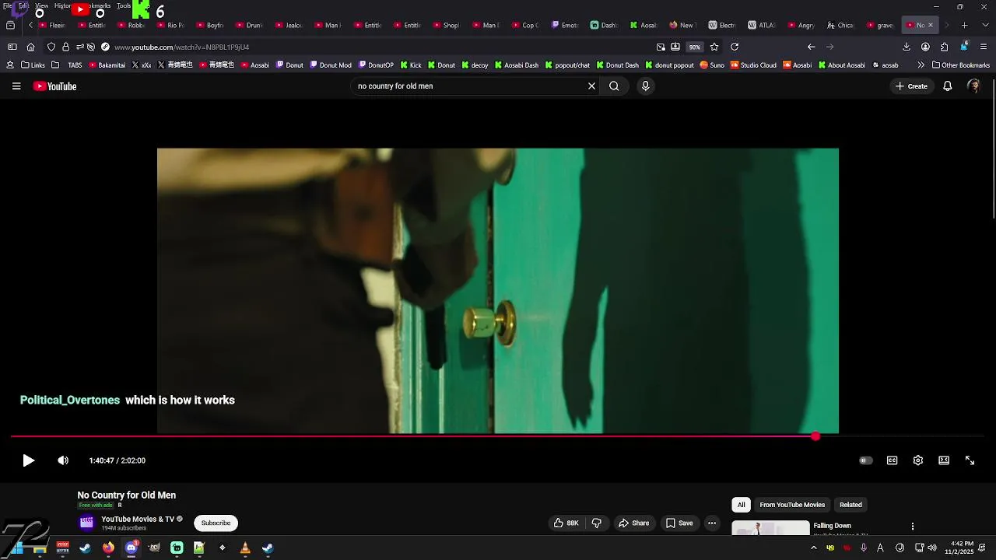Switch to the ATLAS browser tab

pyautogui.click(x=762, y=25)
